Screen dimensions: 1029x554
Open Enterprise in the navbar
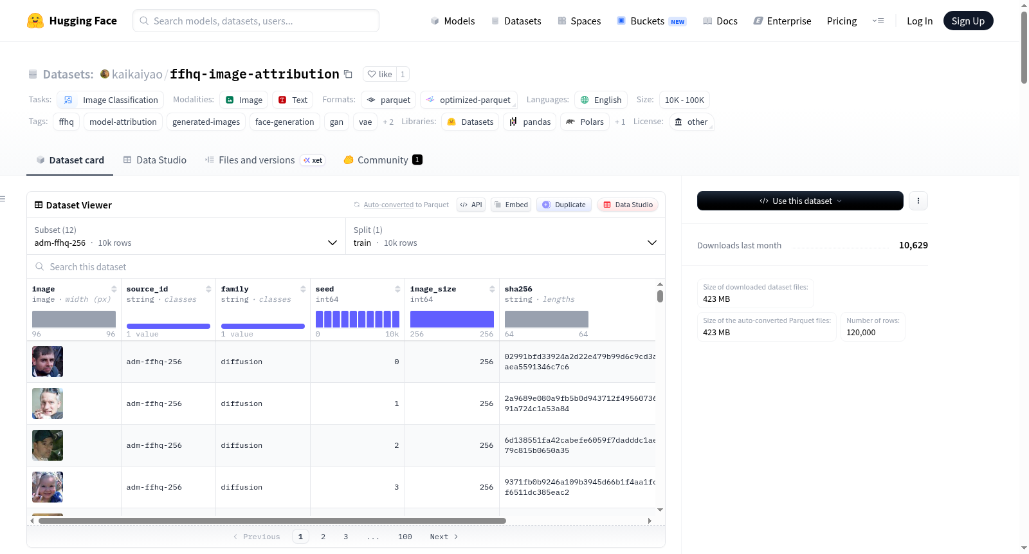783,21
